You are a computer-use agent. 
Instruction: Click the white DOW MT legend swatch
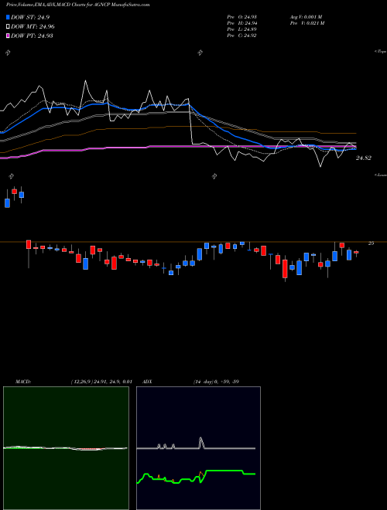(8, 26)
